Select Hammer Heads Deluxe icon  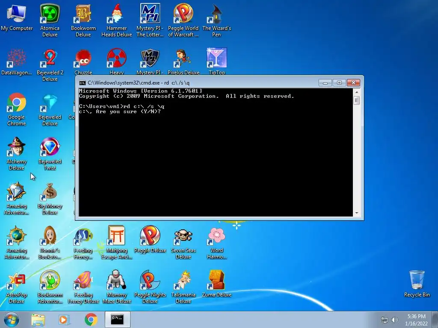(116, 20)
